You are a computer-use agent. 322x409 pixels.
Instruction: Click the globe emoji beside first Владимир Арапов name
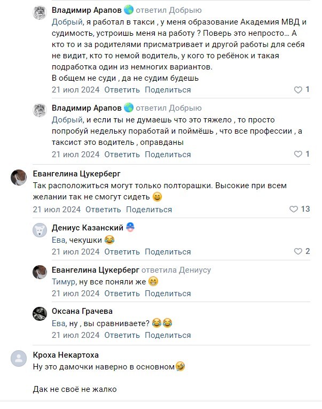click(x=129, y=10)
